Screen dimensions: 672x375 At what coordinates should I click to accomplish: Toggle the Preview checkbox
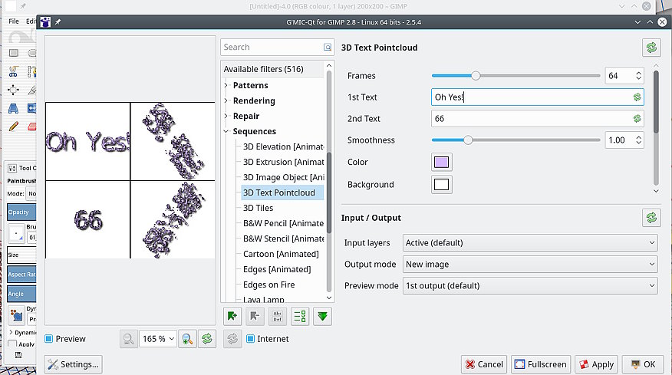pyautogui.click(x=49, y=339)
